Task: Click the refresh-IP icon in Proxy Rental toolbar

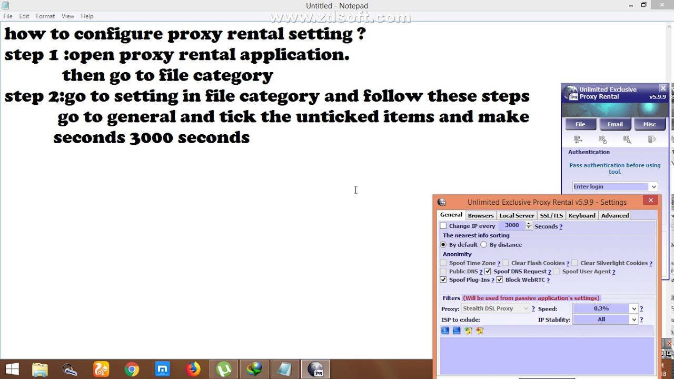Action: 603,139
